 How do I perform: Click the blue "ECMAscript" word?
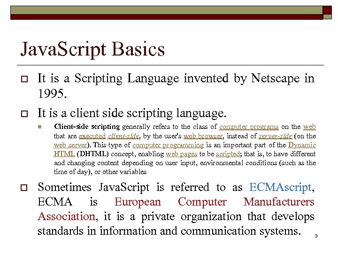[x=280, y=188]
